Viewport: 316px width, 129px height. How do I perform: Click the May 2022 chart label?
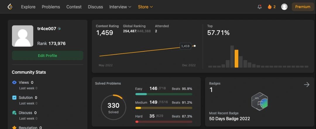click(x=106, y=65)
